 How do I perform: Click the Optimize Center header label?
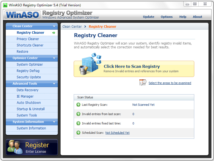point(25,58)
